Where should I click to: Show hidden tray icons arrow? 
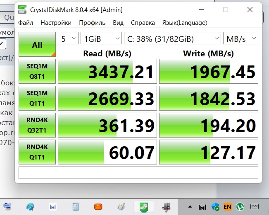click(190, 207)
